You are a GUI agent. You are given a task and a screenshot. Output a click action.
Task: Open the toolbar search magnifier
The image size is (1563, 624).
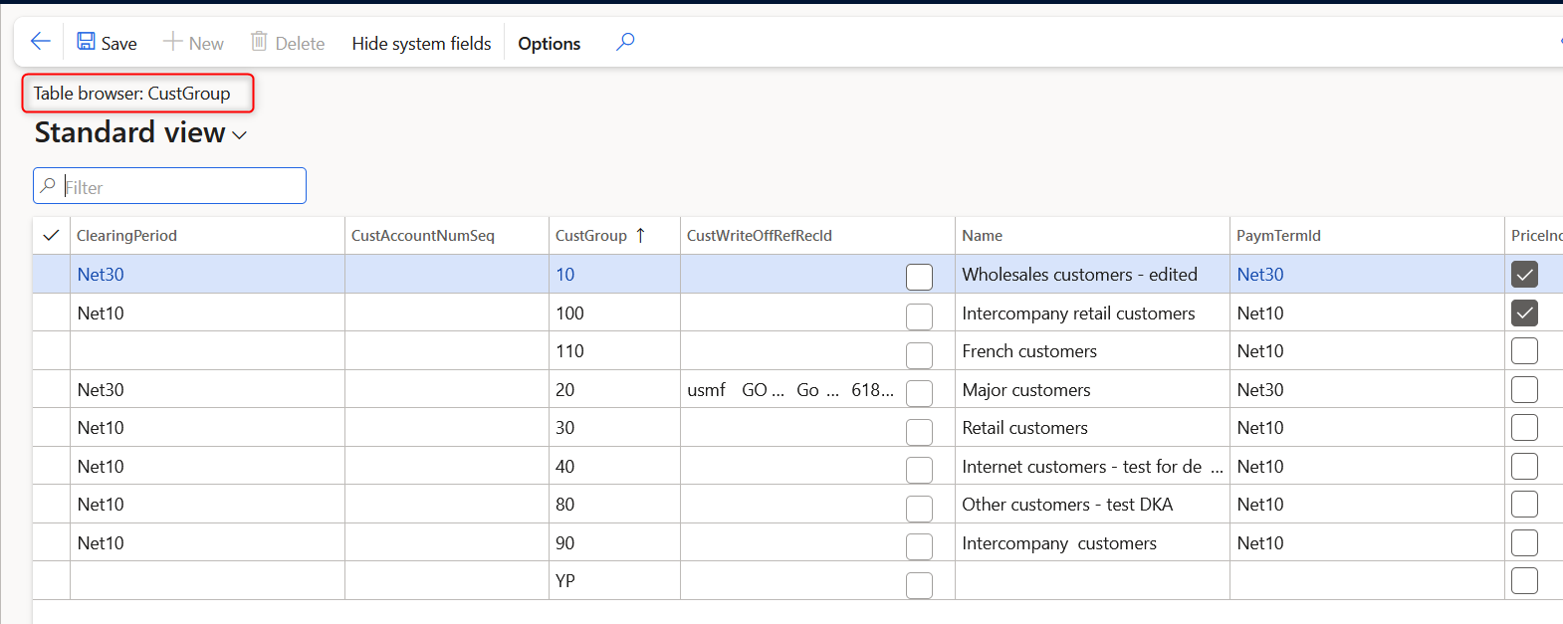click(x=625, y=42)
